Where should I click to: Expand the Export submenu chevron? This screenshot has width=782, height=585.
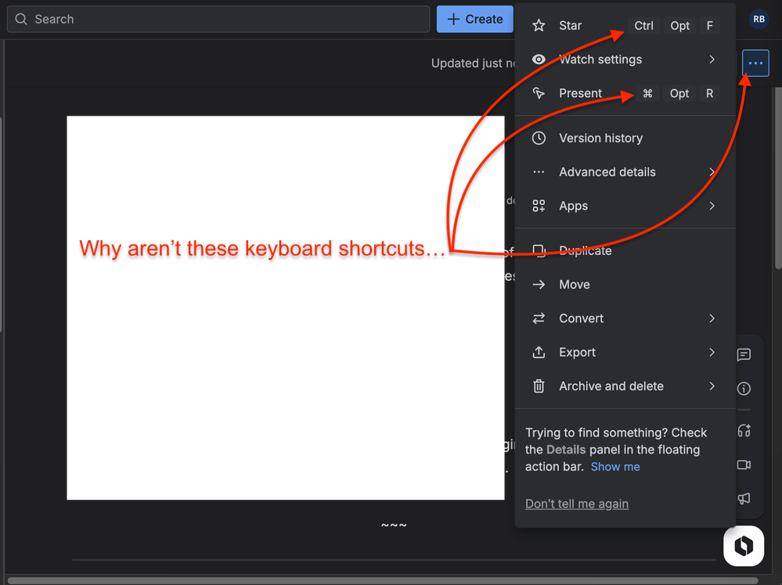coord(712,352)
